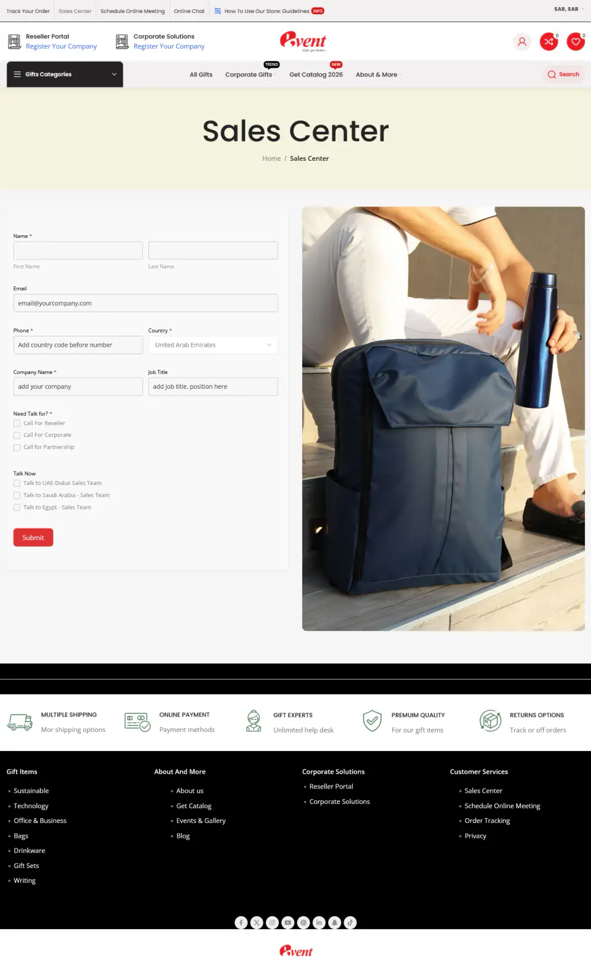This screenshot has height=966, width=591.
Task: Submit the sales contact form
Action: click(33, 537)
